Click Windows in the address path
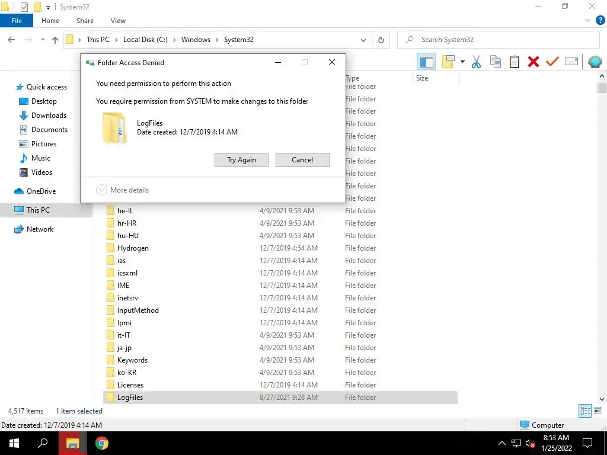The height and width of the screenshot is (455, 607). click(x=196, y=40)
